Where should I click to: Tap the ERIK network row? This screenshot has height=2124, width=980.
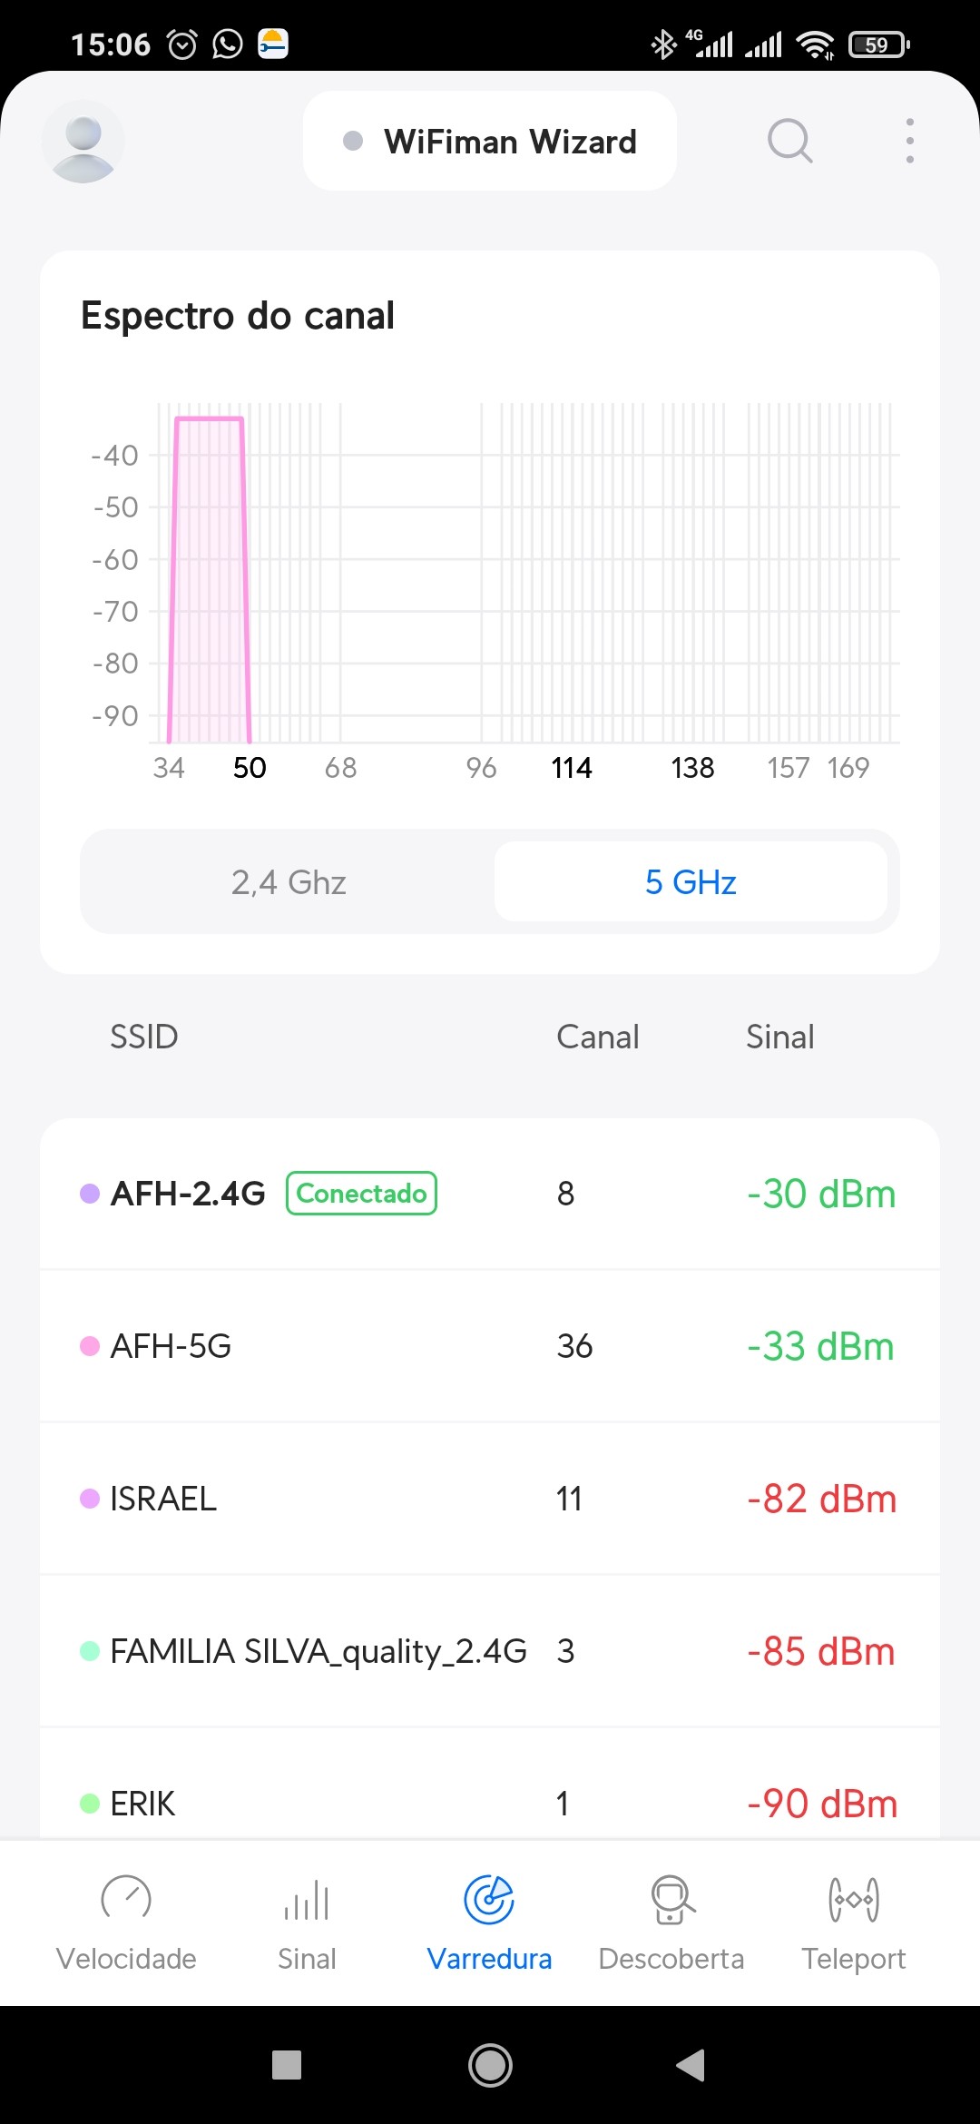pos(490,1802)
